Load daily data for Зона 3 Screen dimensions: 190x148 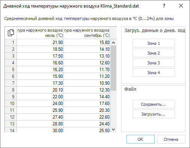(x=154, y=63)
